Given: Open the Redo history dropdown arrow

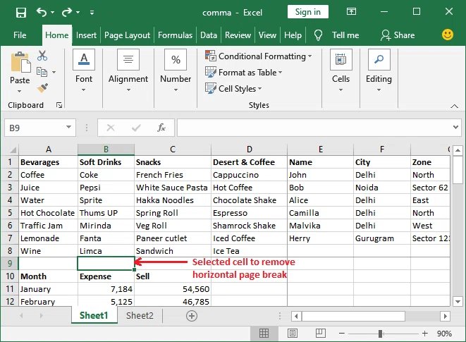Looking at the screenshot, I should pos(78,13).
